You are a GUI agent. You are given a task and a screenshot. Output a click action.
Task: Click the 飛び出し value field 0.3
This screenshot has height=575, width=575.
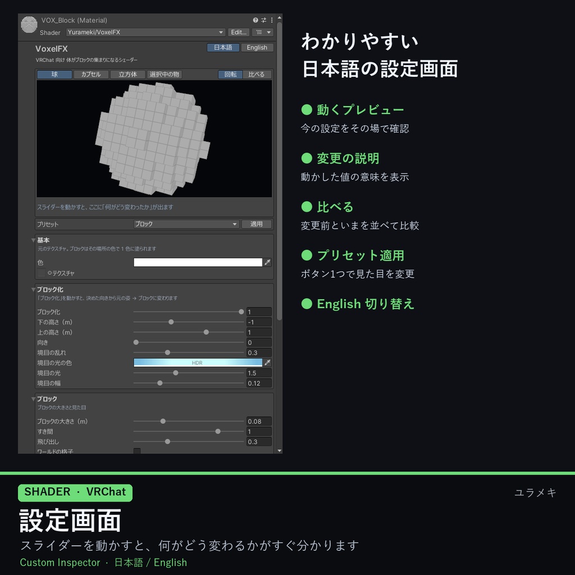259,442
